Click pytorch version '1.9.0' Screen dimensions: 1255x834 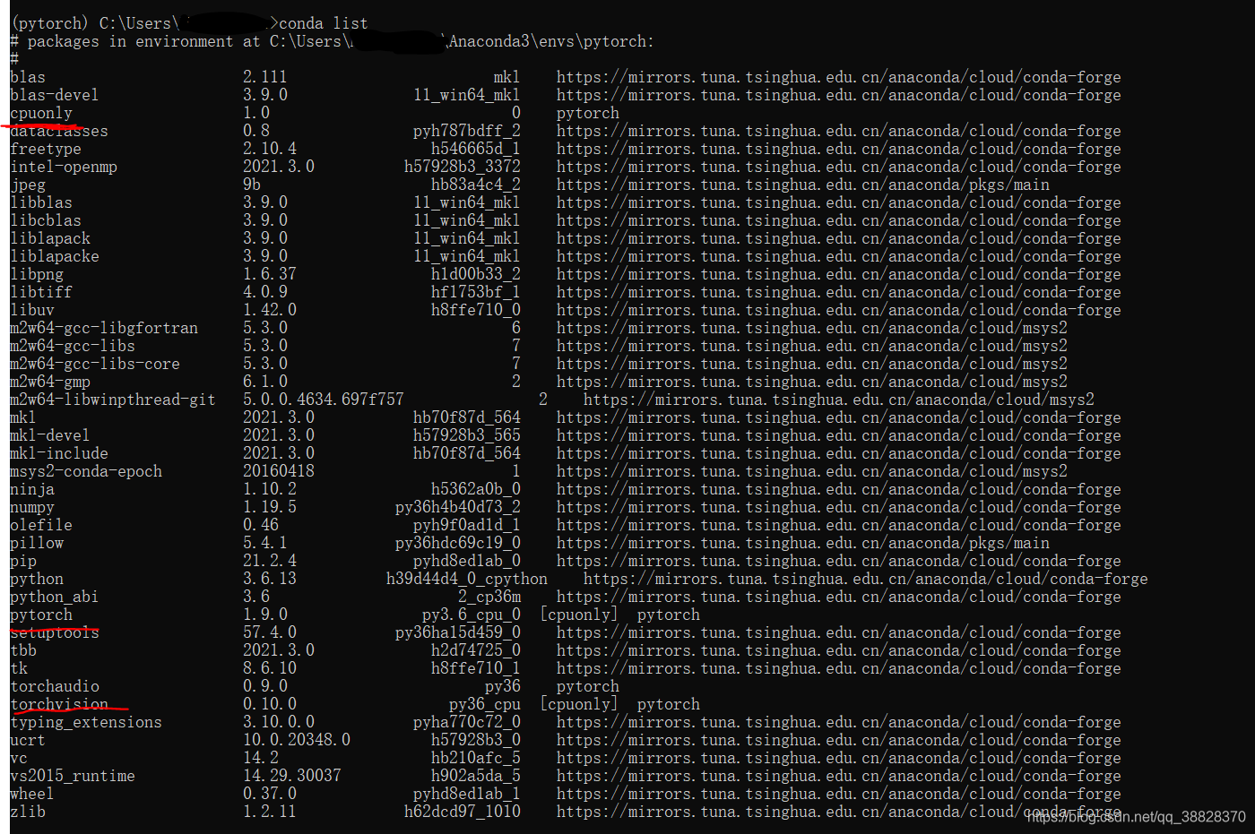click(265, 615)
